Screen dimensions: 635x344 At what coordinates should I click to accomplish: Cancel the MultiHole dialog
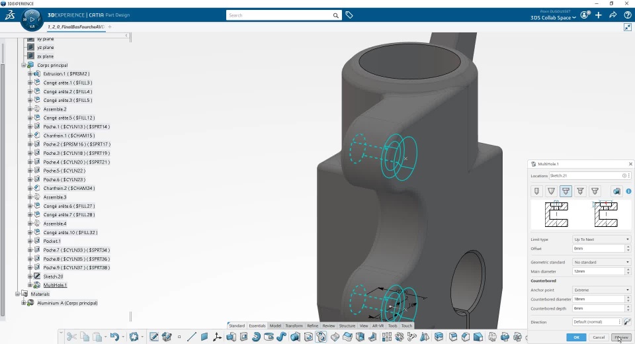point(599,337)
